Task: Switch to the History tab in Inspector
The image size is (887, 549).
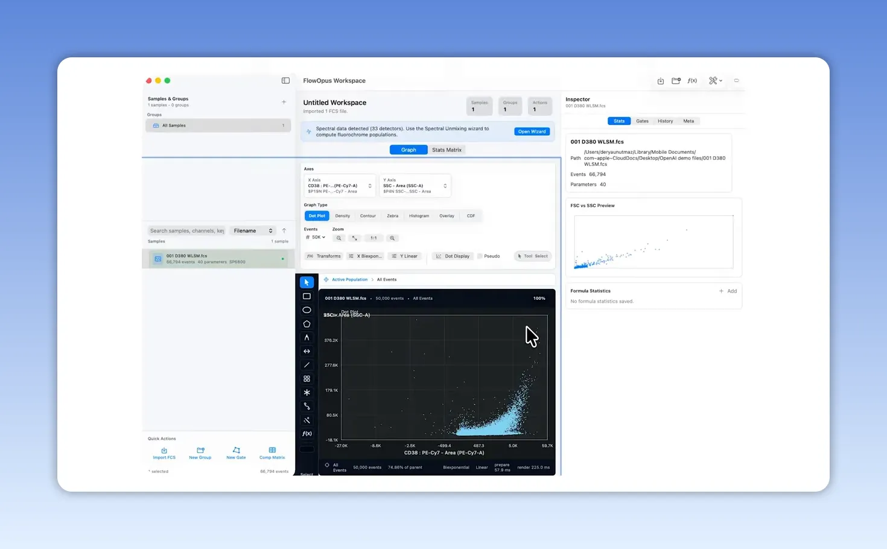Action: click(666, 121)
